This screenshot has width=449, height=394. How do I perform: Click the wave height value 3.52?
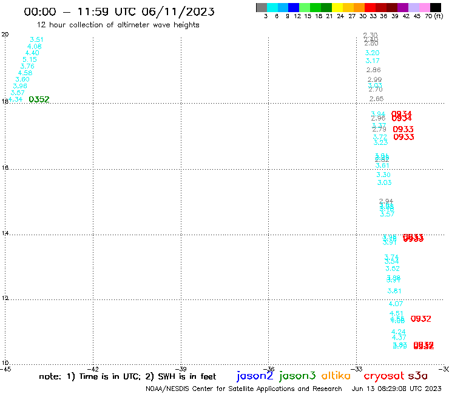point(393,269)
